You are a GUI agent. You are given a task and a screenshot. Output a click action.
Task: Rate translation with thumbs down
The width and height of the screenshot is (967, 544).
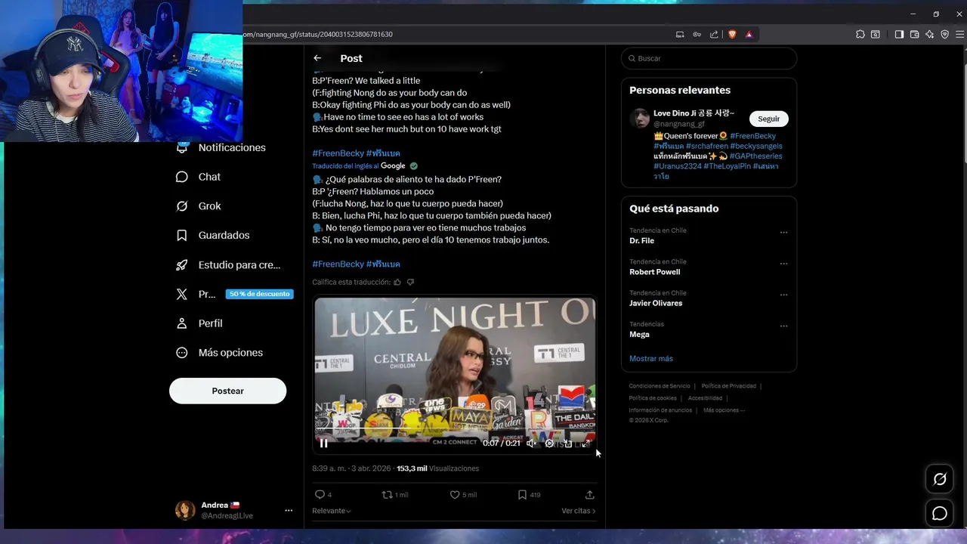(x=410, y=282)
